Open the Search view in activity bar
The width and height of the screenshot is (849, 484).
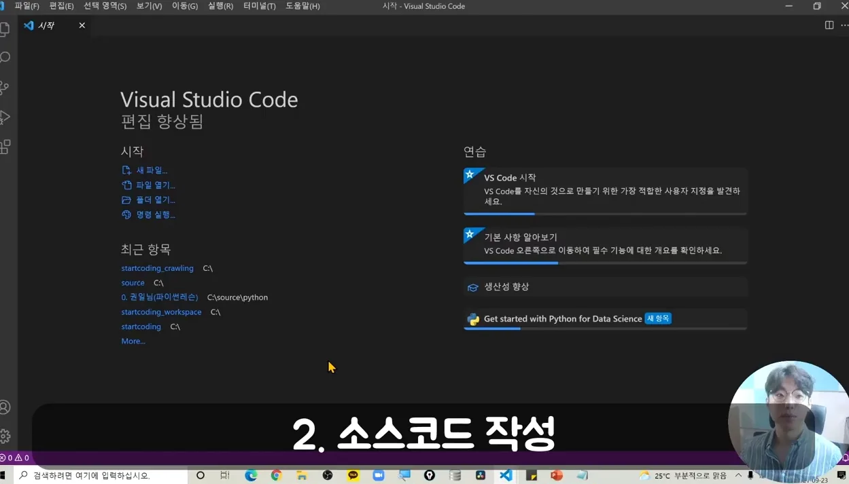click(x=5, y=58)
